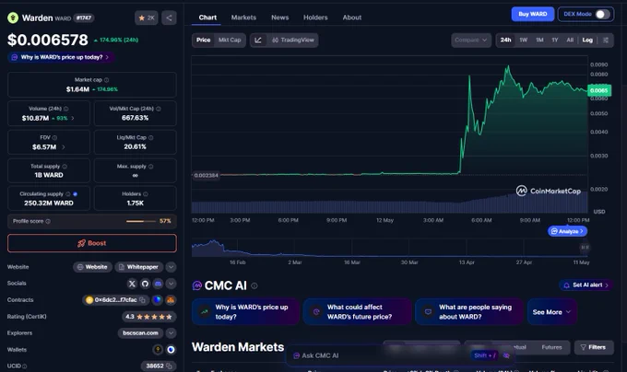Open the Filters button in Warden Markets
This screenshot has height=372, width=627.
point(594,347)
